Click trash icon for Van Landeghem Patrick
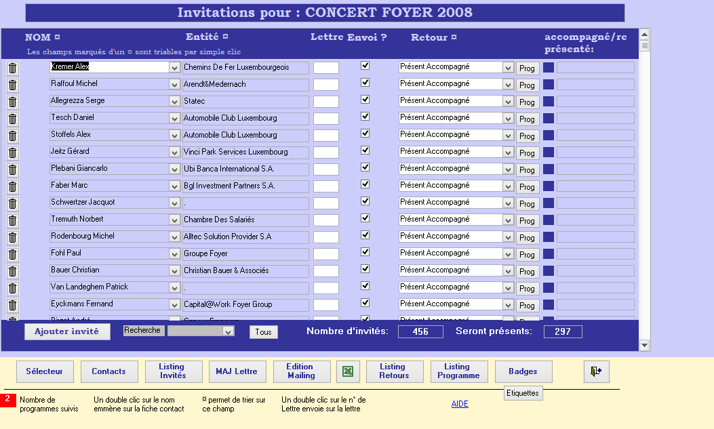The width and height of the screenshot is (714, 429). click(x=13, y=289)
